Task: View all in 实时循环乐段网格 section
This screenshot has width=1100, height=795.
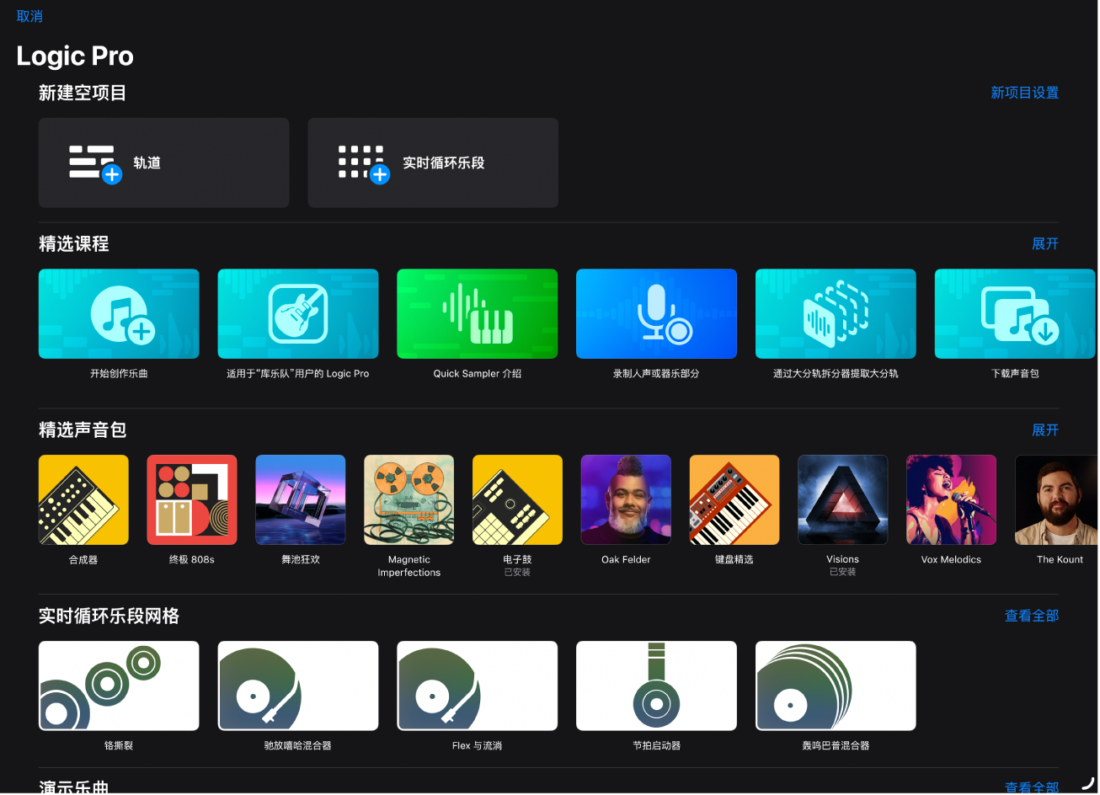Action: (x=1032, y=616)
